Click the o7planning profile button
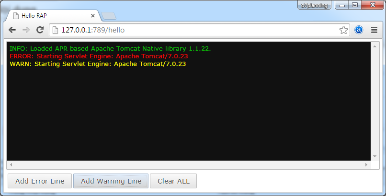This screenshot has width=386, height=196. click(x=314, y=5)
